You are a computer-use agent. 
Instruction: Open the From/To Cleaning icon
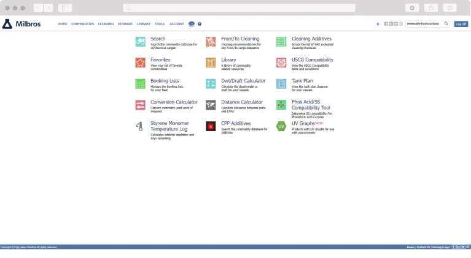211,41
